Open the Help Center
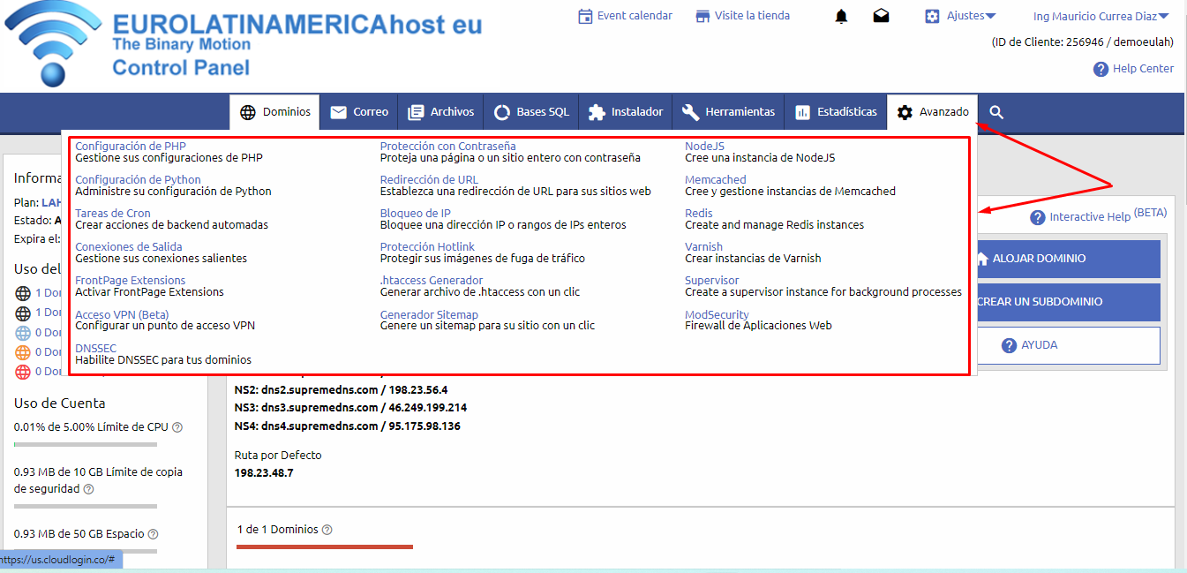Screen dimensions: 1187x573 (x=1133, y=69)
